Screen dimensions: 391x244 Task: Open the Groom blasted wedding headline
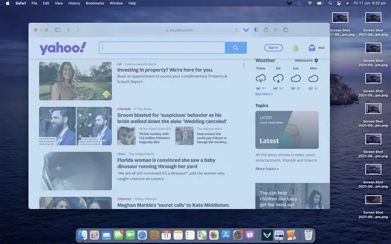pos(172,118)
